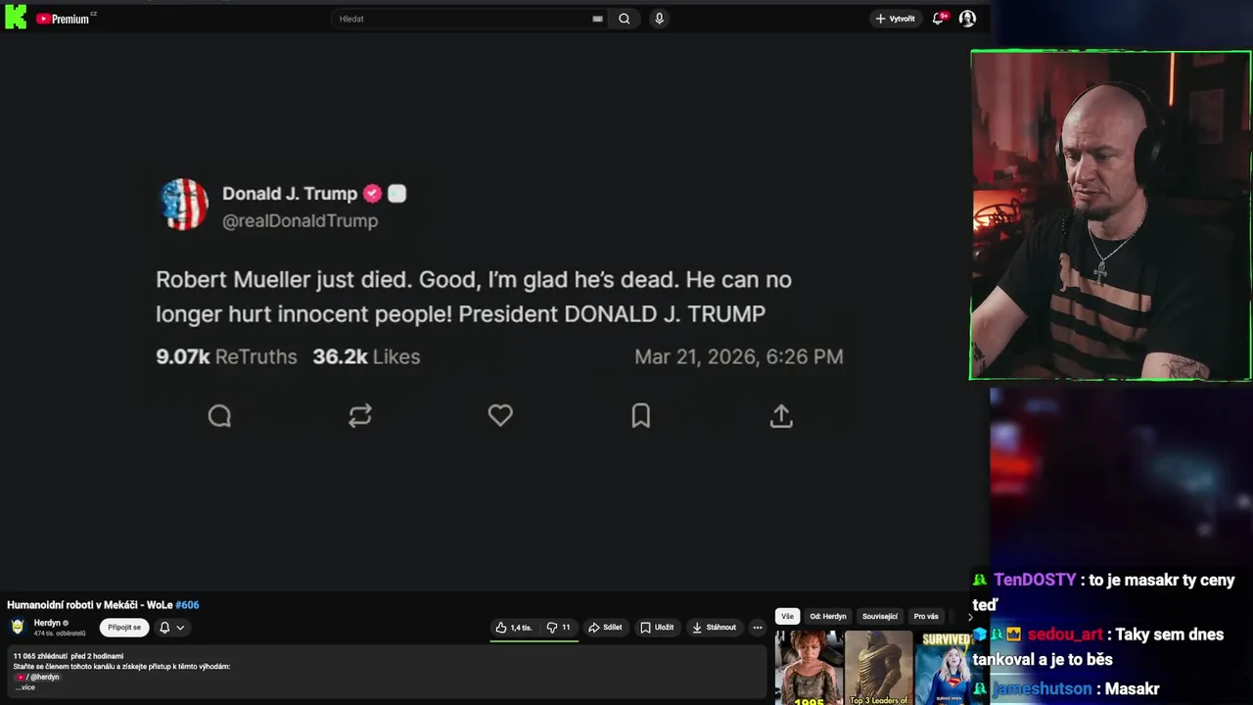Click the Vytvořit create button
1253x705 pixels.
point(895,19)
